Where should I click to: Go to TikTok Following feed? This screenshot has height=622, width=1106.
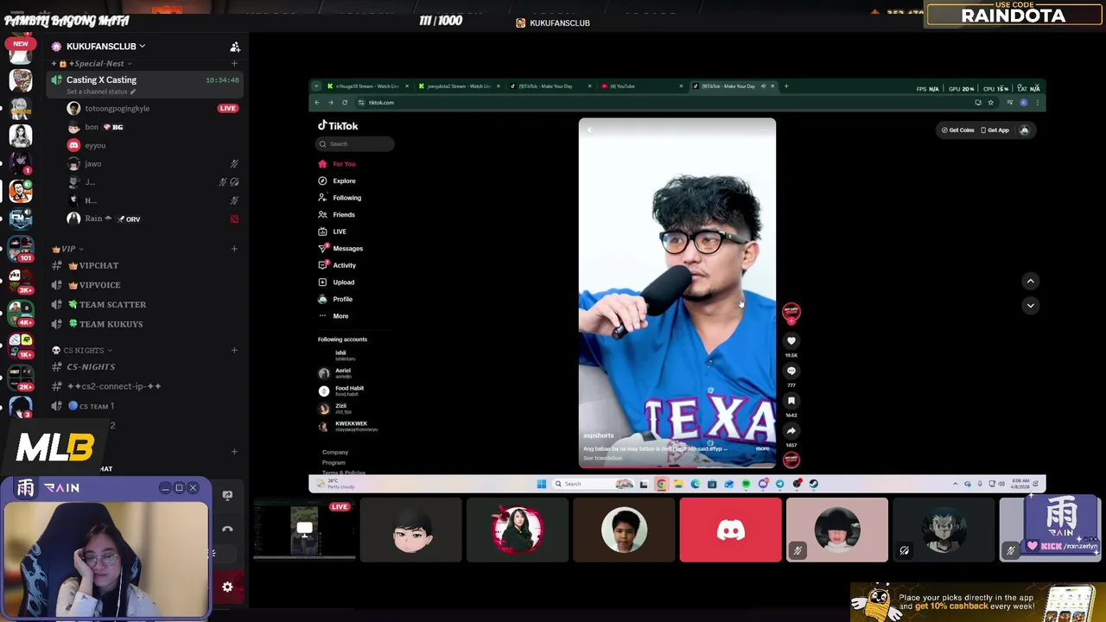pos(340,198)
